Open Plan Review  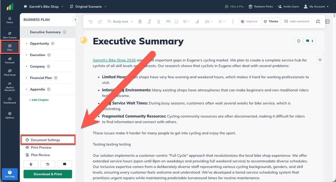coord(38,155)
